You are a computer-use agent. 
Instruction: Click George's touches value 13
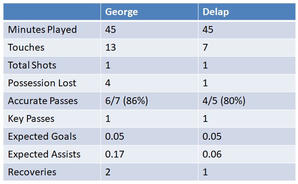pos(111,47)
